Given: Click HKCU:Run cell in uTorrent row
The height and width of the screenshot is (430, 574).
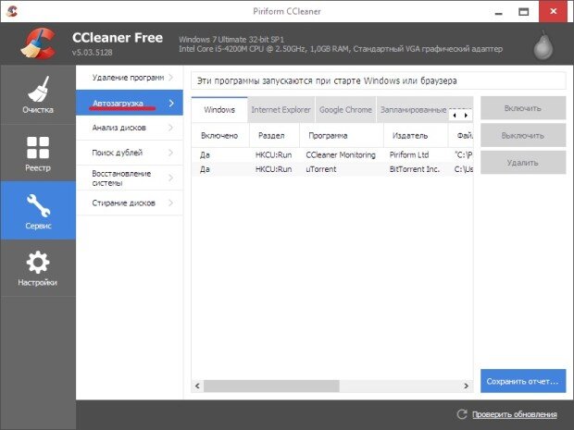Looking at the screenshot, I should 274,169.
